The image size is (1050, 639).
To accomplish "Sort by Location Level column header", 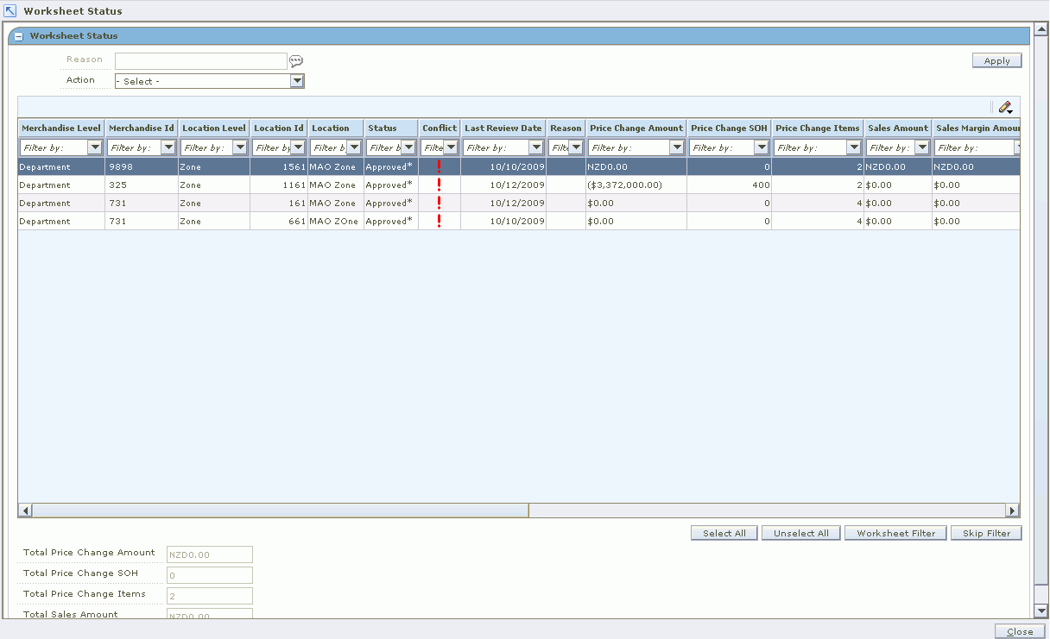I will coord(214,128).
